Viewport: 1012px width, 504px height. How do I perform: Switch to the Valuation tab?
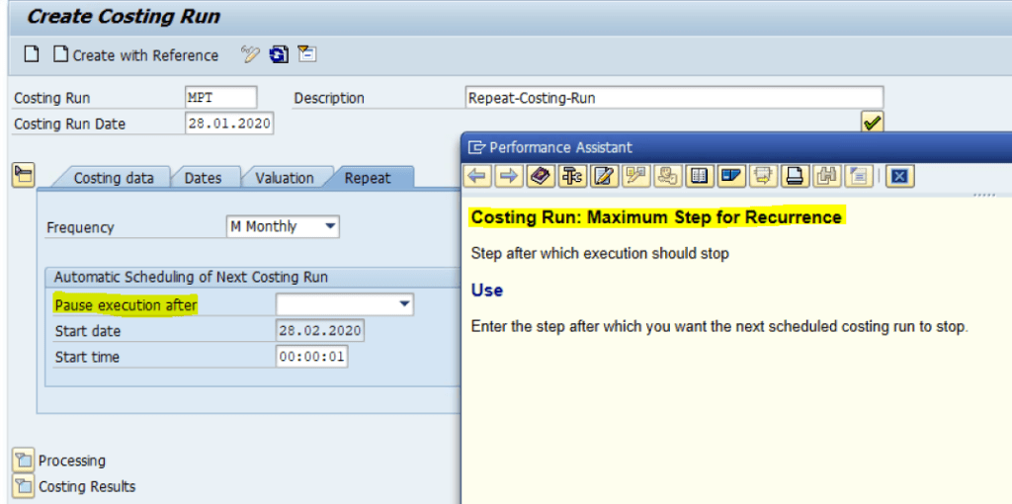tap(284, 178)
